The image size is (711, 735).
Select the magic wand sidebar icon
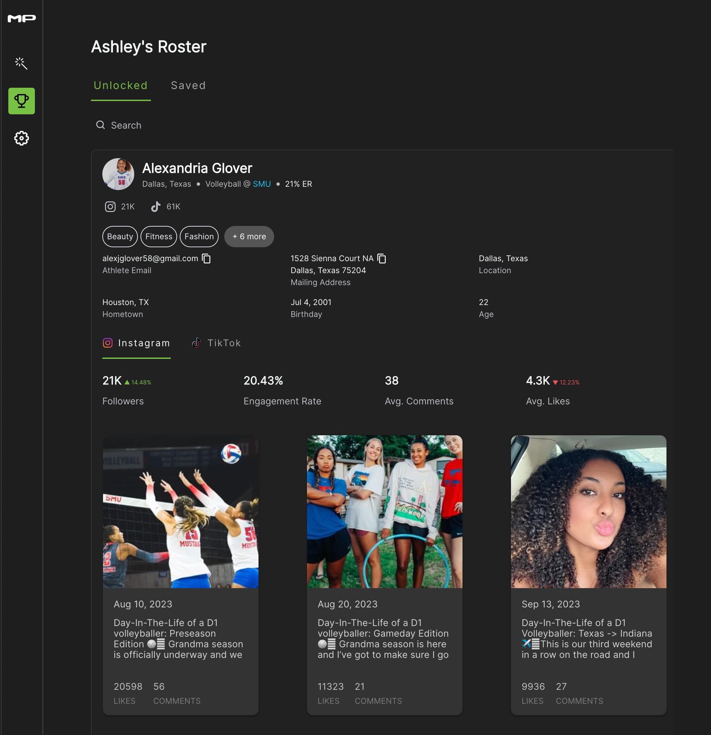click(x=21, y=63)
